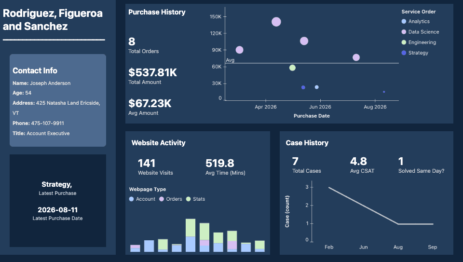Click the tiny Strategy dot near Aug 2026

pyautogui.click(x=384, y=92)
